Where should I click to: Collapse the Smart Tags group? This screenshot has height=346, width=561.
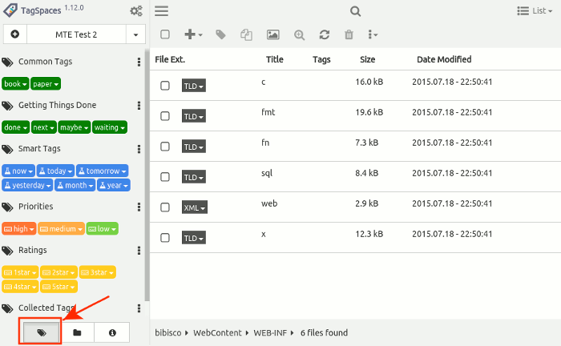(x=39, y=149)
